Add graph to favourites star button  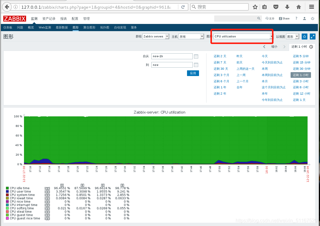coord(304,37)
